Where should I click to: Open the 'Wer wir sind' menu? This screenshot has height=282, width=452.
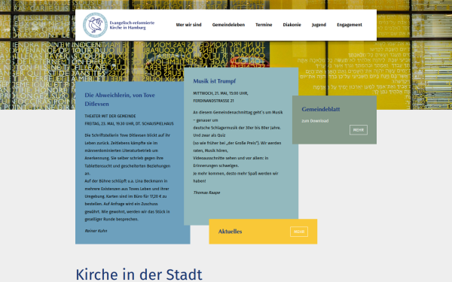[x=188, y=25]
